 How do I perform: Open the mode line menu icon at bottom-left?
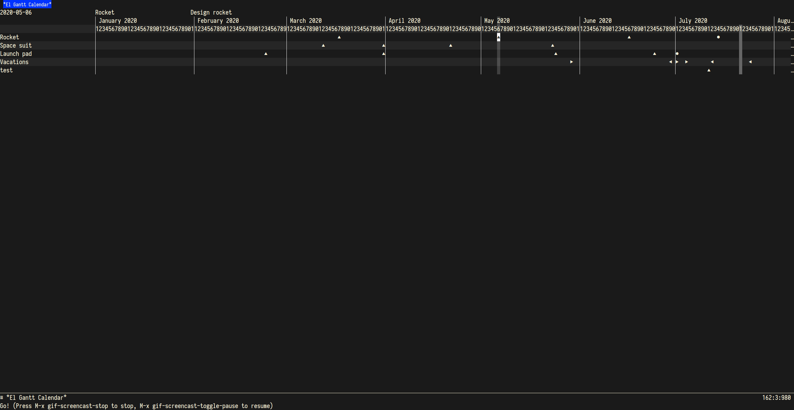[x=2, y=398]
